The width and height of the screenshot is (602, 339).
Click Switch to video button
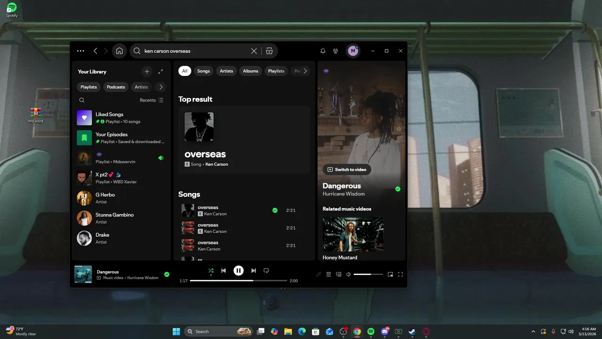(347, 169)
